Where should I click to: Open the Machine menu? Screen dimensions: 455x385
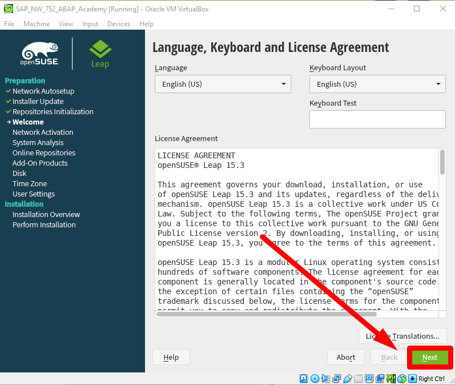37,24
